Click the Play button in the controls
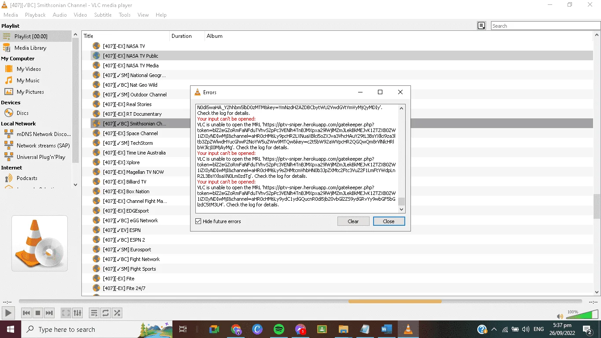This screenshot has width=601, height=338. click(x=8, y=313)
